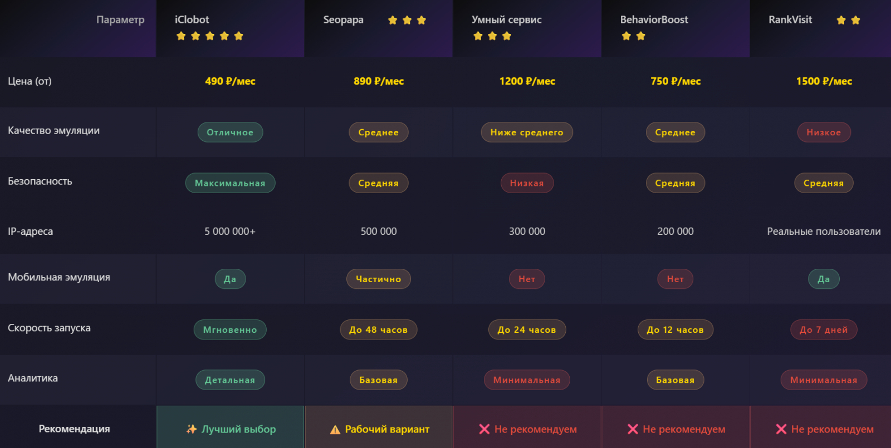This screenshot has height=448, width=891.
Task: Select the iClobot column header
Action: (192, 19)
